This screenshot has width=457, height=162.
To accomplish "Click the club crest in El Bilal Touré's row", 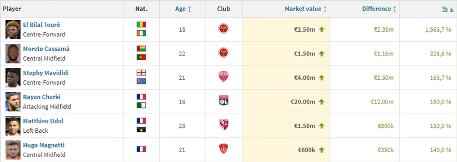I will click(223, 29).
